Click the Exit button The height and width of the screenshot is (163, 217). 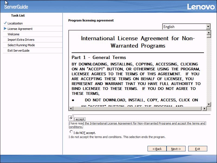click(x=197, y=149)
